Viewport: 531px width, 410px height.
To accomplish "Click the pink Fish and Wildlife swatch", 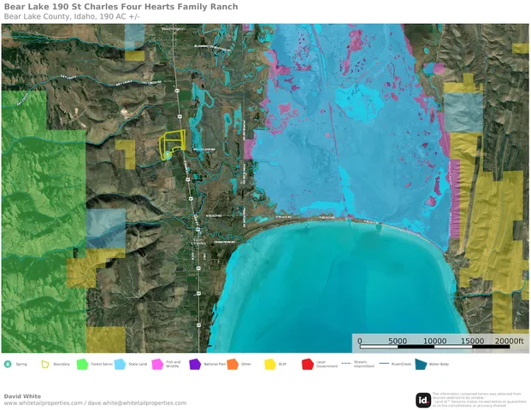I will (x=157, y=365).
